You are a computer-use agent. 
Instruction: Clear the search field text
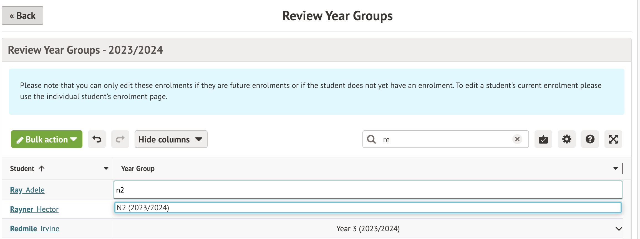517,139
